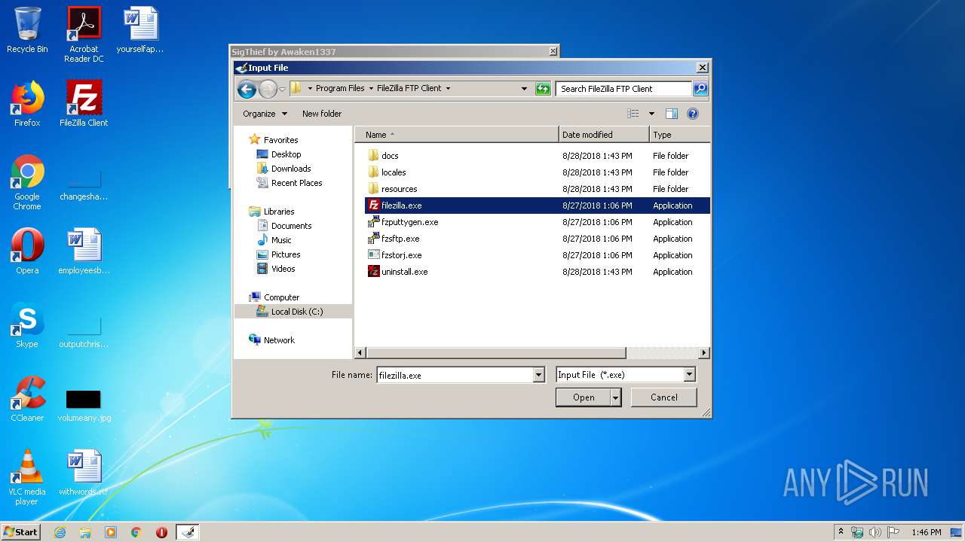The width and height of the screenshot is (965, 542).
Task: Open the Start menu
Action: (x=20, y=532)
